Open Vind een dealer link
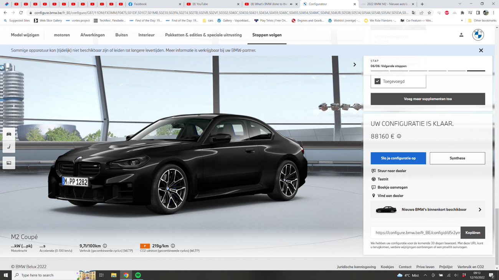The image size is (499, 280). pyautogui.click(x=387, y=196)
